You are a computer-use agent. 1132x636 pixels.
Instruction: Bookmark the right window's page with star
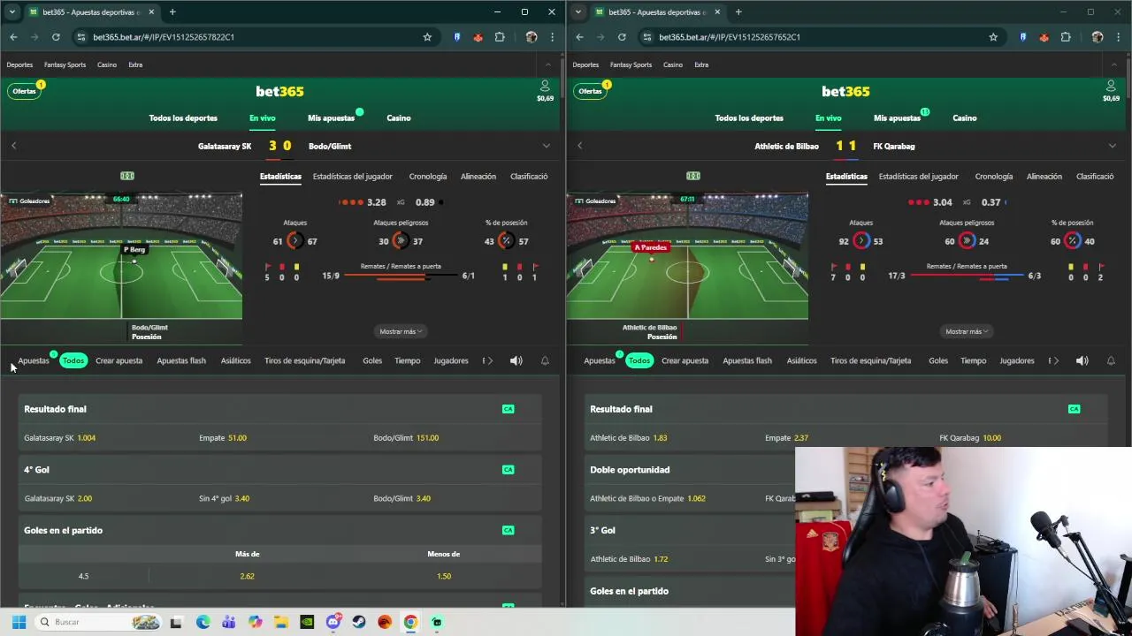click(x=993, y=37)
